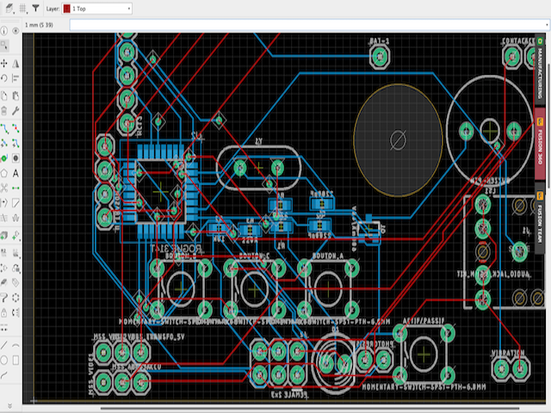The height and width of the screenshot is (413, 551).
Task: Select the wrench Change tool
Action: point(16,111)
